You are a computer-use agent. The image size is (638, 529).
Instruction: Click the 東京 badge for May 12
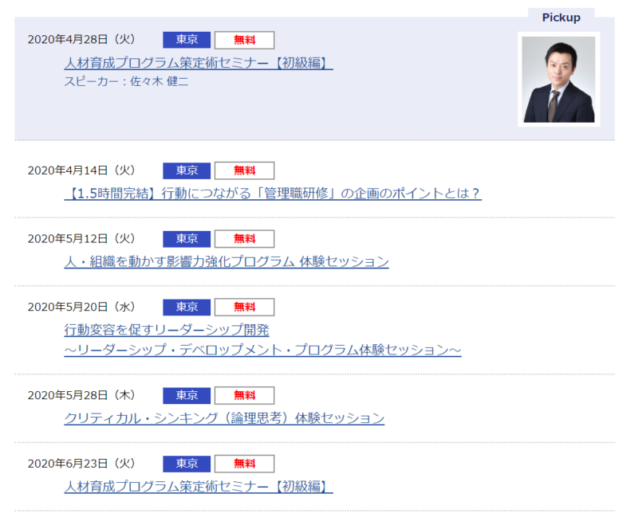(x=187, y=239)
